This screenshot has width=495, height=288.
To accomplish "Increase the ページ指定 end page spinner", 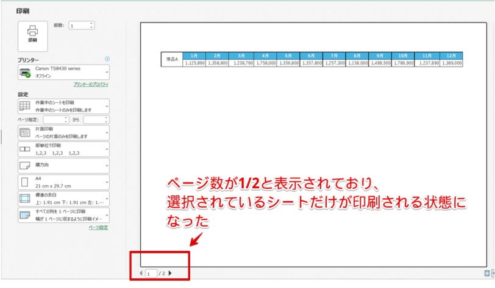I will tap(107, 118).
